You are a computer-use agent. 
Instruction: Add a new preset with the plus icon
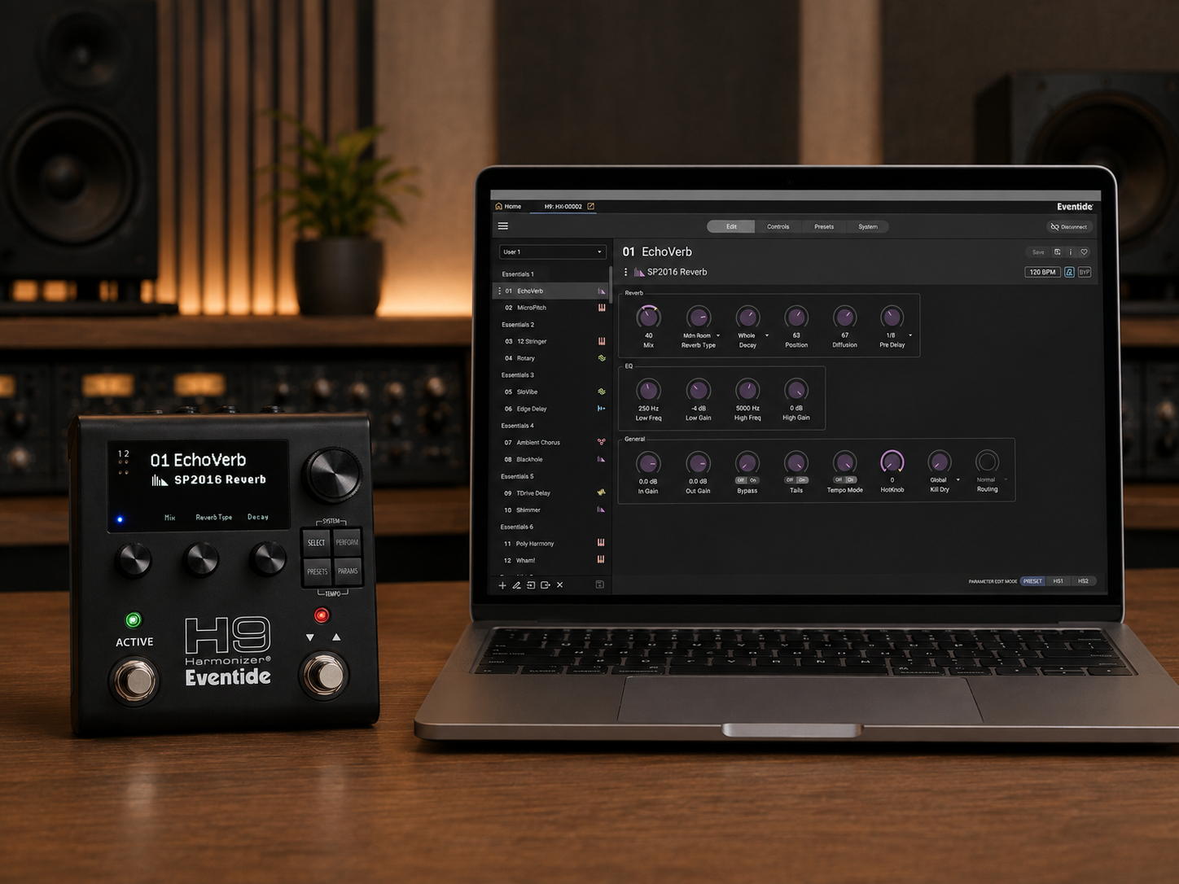click(x=502, y=585)
